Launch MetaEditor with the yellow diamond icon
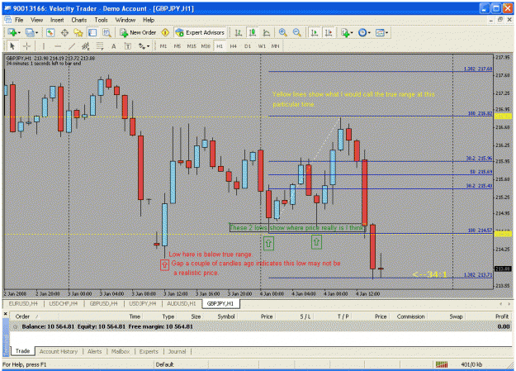This screenshot has width=516, height=371. pyautogui.click(x=165, y=32)
